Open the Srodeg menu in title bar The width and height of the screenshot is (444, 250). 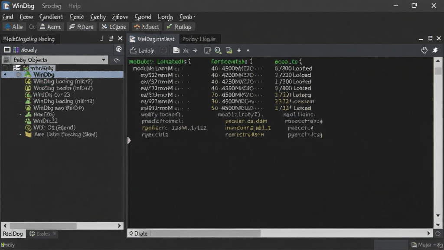51,6
